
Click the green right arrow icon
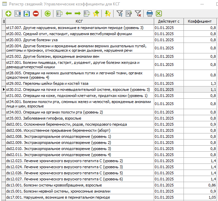[x=77, y=14]
